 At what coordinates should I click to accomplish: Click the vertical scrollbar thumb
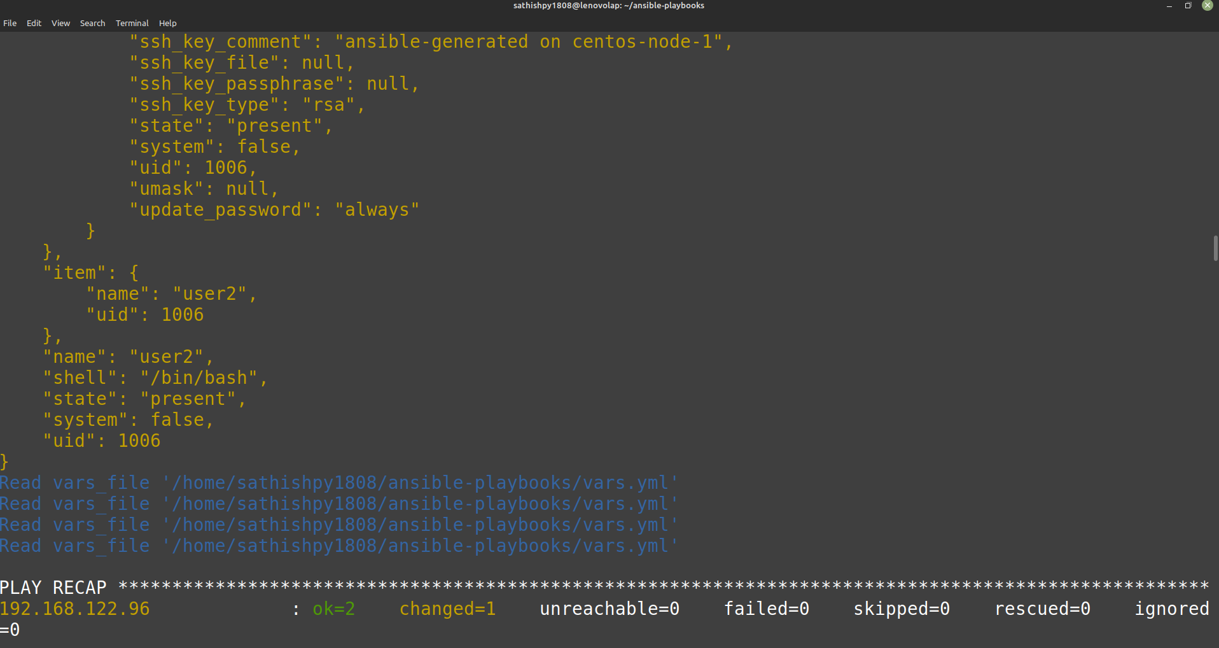point(1215,248)
